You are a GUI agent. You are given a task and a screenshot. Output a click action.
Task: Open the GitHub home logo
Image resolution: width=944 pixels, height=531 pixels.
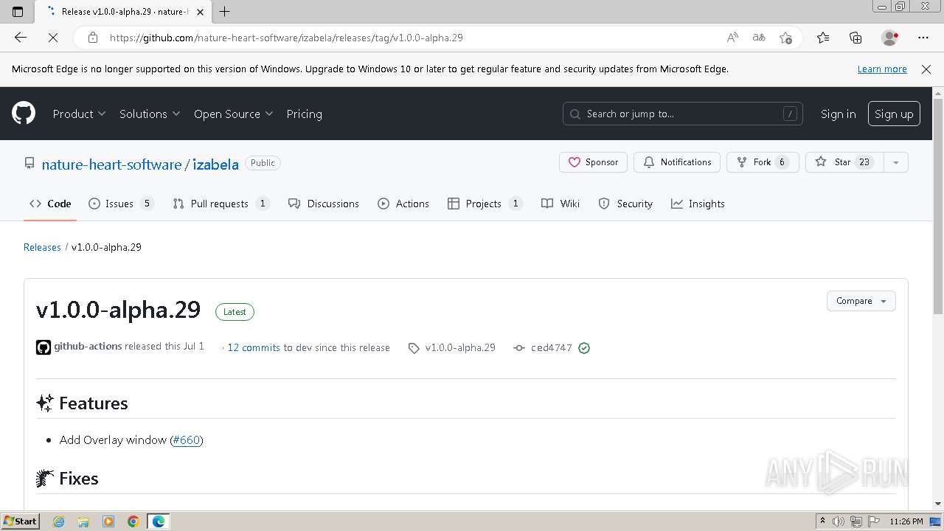(24, 114)
